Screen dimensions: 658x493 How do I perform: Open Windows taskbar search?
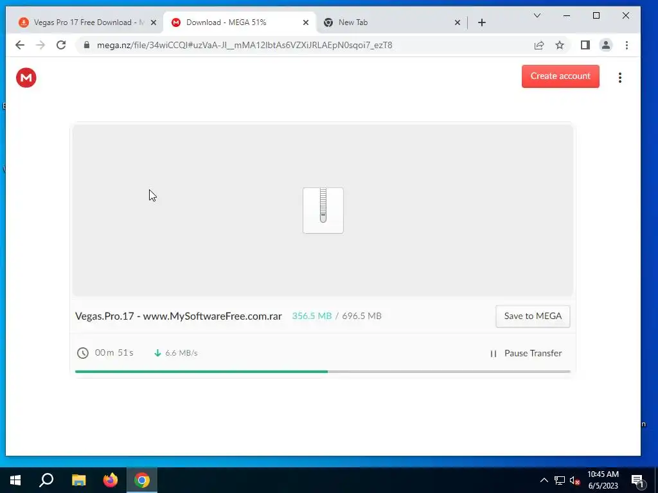pyautogui.click(x=46, y=480)
